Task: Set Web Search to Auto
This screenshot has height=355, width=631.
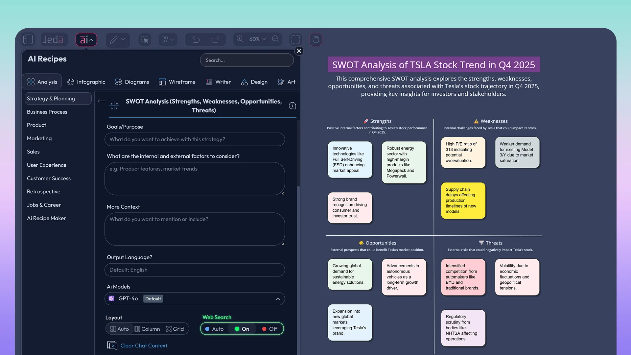Action: tap(215, 329)
